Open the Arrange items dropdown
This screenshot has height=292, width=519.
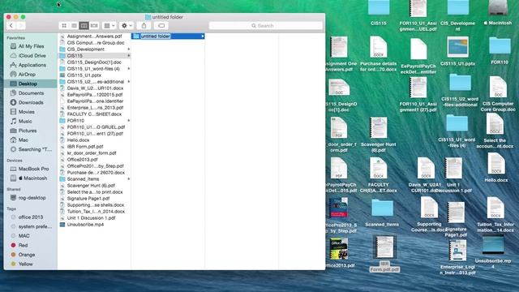[x=109, y=25]
